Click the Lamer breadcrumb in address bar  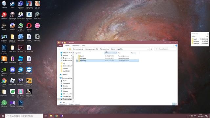pyautogui.click(x=113, y=49)
